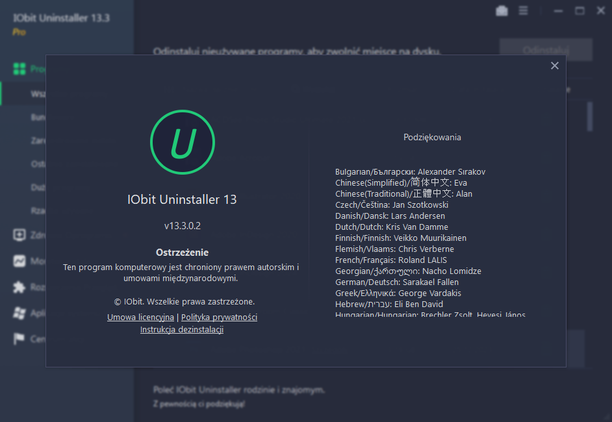The height and width of the screenshot is (422, 612).
Task: Click the toolbox icon in title bar
Action: [502, 11]
